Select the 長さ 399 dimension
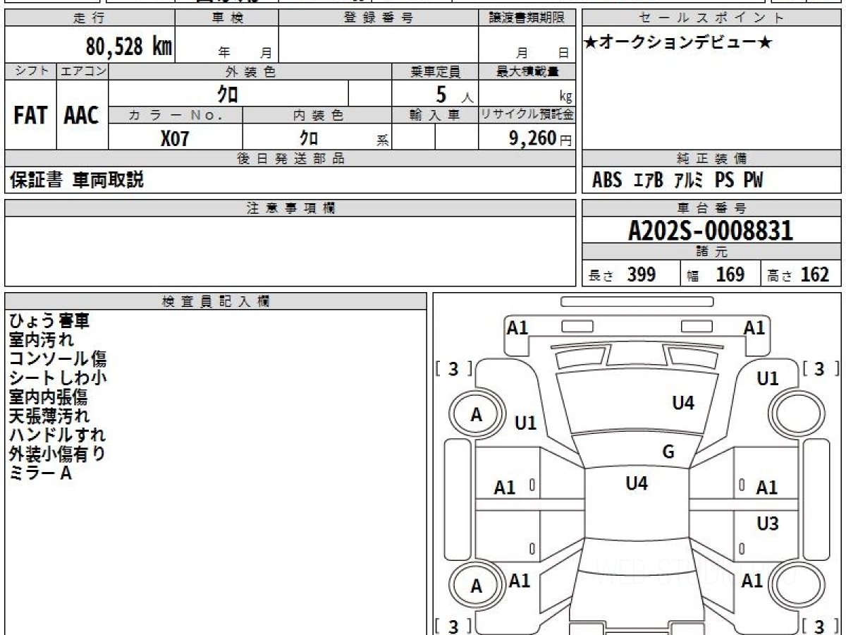The image size is (846, 635). click(623, 274)
